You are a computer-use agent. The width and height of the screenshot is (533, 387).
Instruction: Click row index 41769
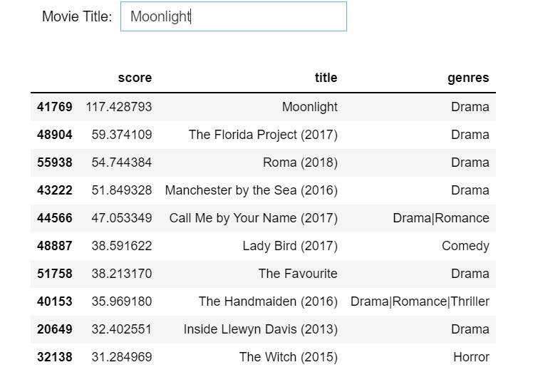55,107
